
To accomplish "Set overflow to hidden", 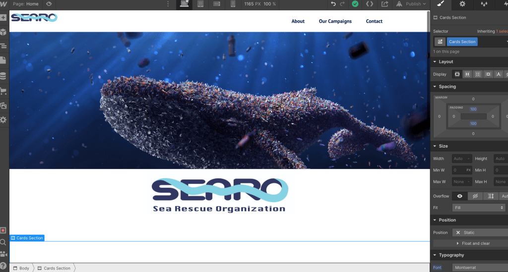I will 475,196.
